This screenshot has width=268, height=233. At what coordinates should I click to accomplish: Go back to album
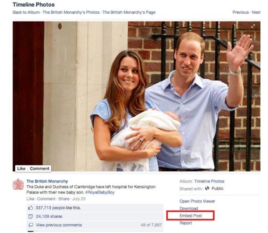pyautogui.click(x=26, y=13)
